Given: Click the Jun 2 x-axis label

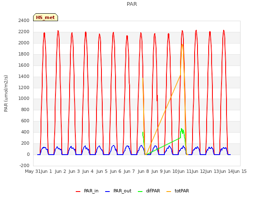Looking at the screenshot, I should point(60,171).
